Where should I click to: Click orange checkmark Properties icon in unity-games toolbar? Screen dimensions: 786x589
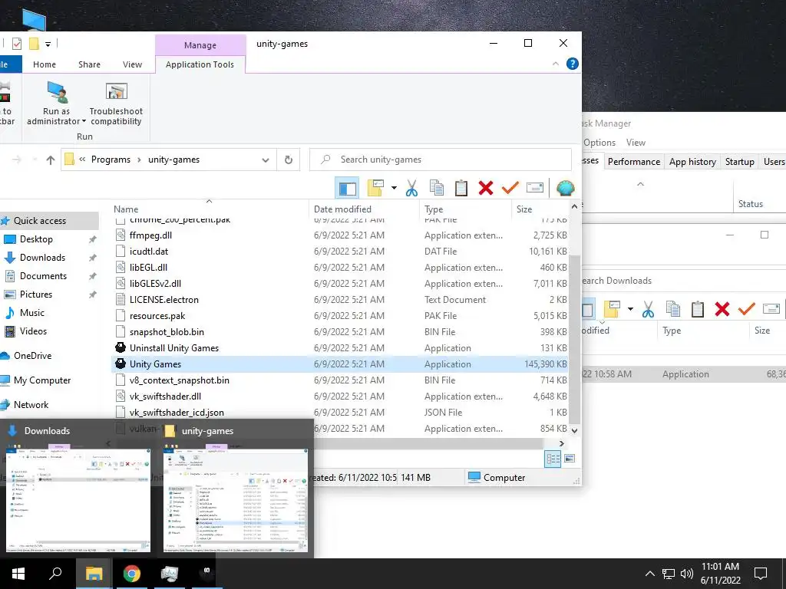pos(510,188)
